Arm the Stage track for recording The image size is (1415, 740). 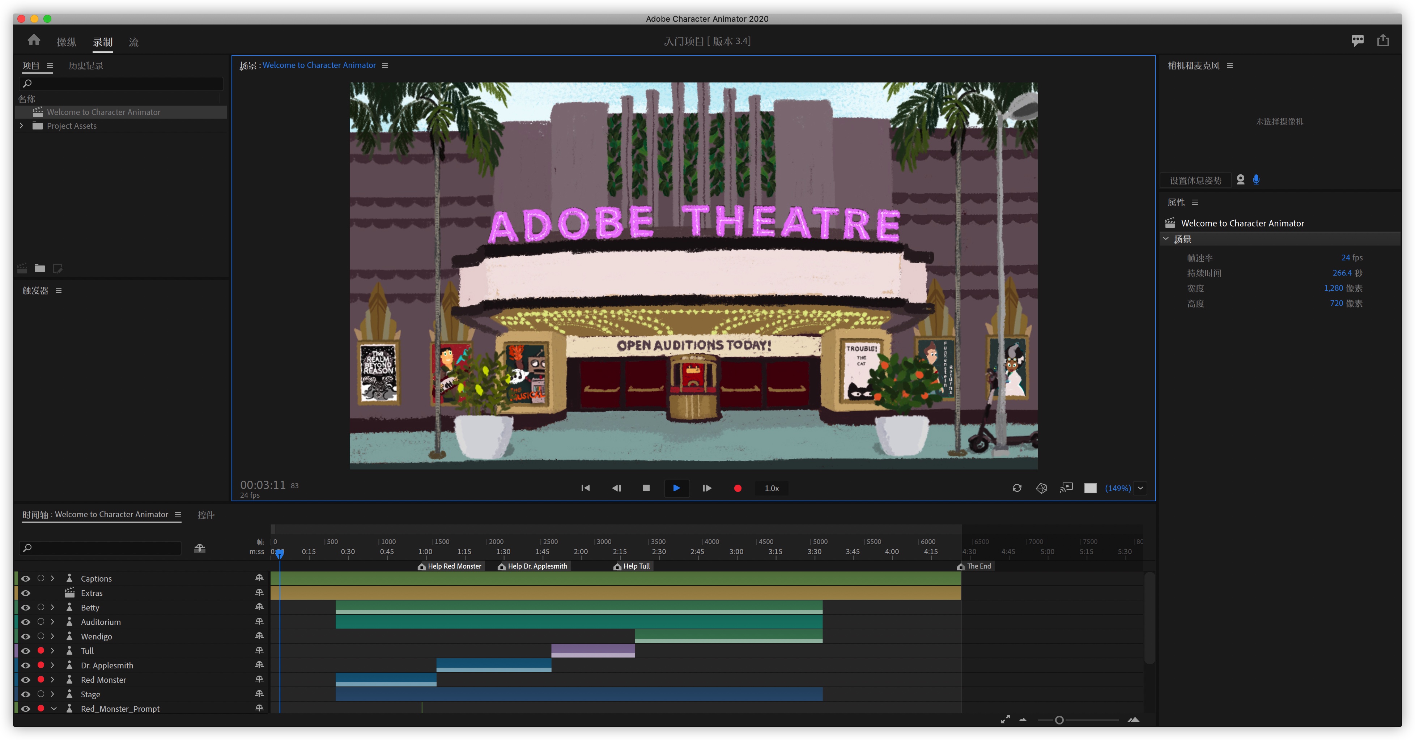[41, 694]
